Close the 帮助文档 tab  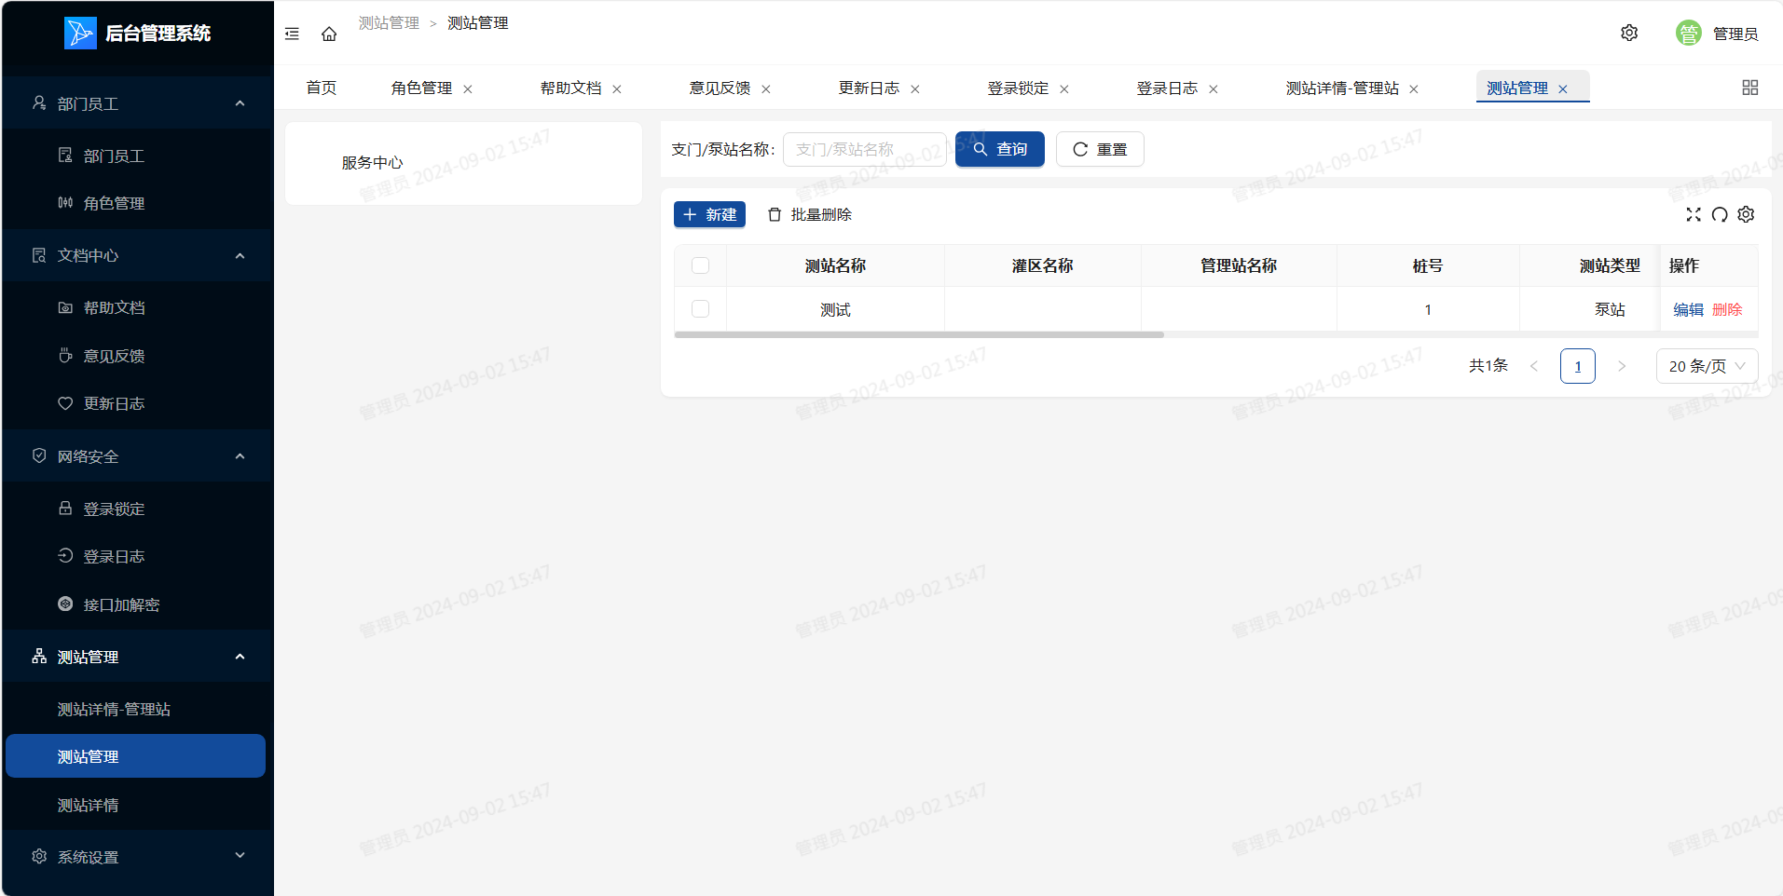pyautogui.click(x=617, y=89)
